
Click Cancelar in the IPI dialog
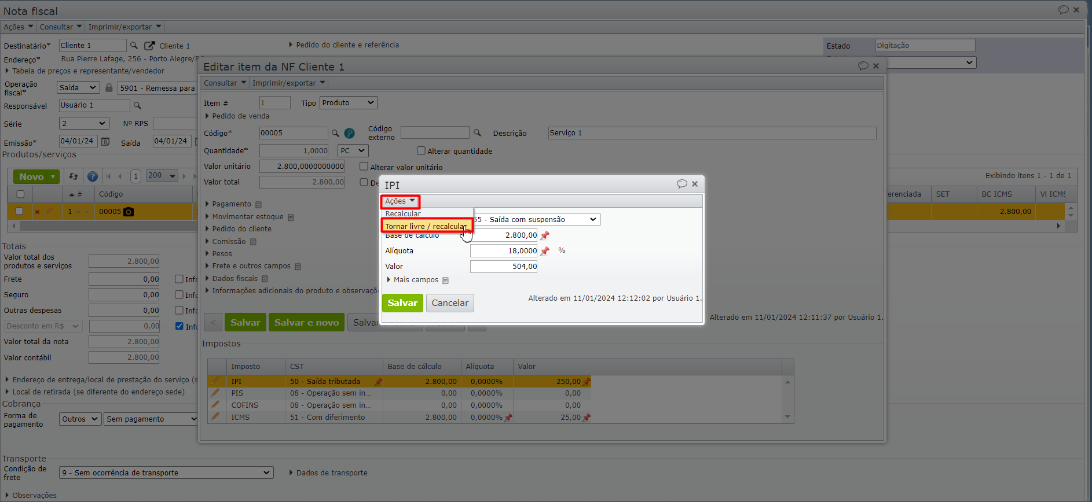coord(450,303)
